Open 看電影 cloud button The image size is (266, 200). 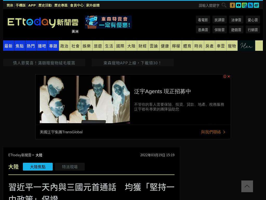203,20
